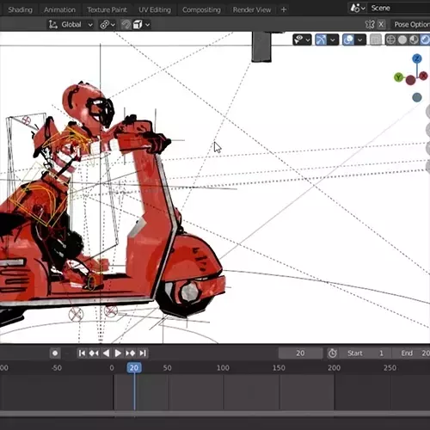Click frame 200 on the timeline ruler
Viewport: 430px width, 430px height.
pos(334,368)
